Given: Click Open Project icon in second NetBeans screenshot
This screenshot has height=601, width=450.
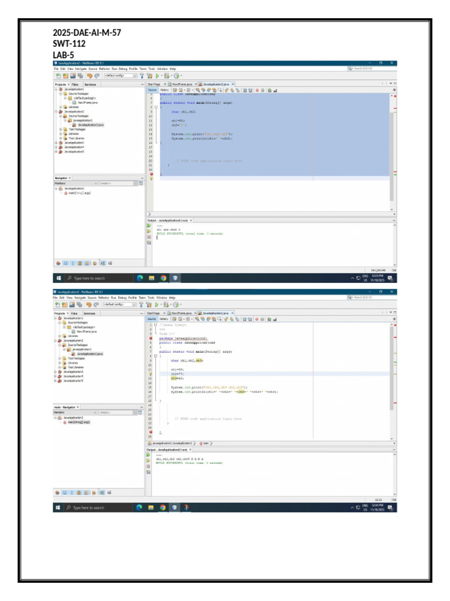Looking at the screenshot, I should tap(71, 305).
